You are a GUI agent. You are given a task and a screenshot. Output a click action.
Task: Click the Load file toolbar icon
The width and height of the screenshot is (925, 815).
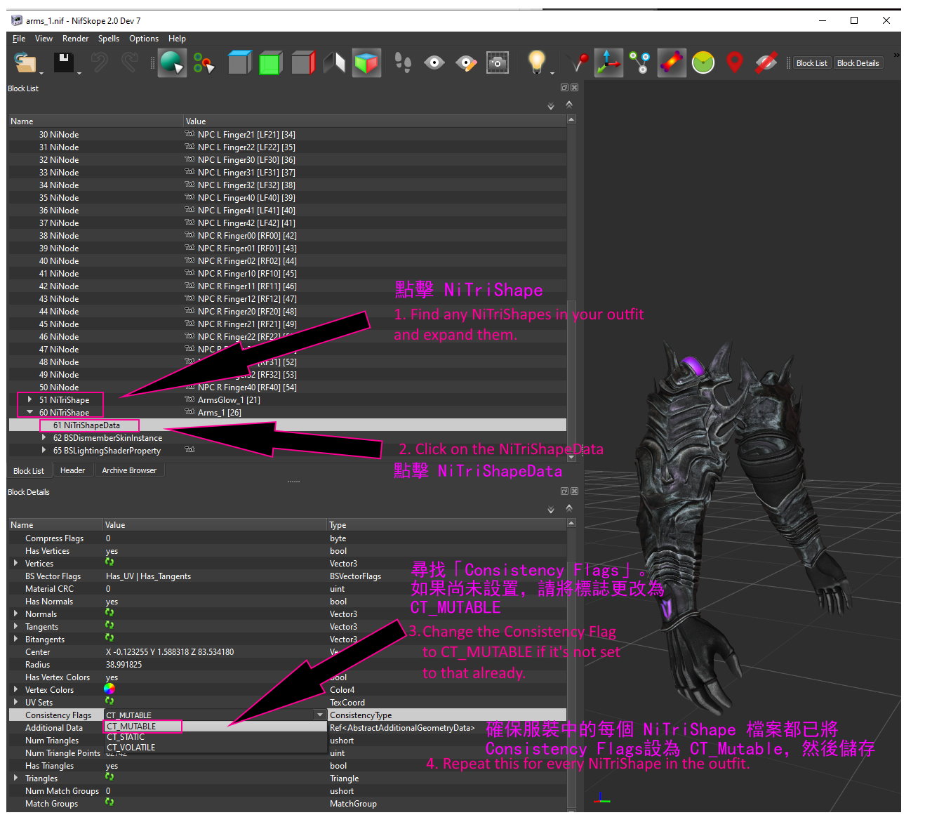[x=25, y=63]
